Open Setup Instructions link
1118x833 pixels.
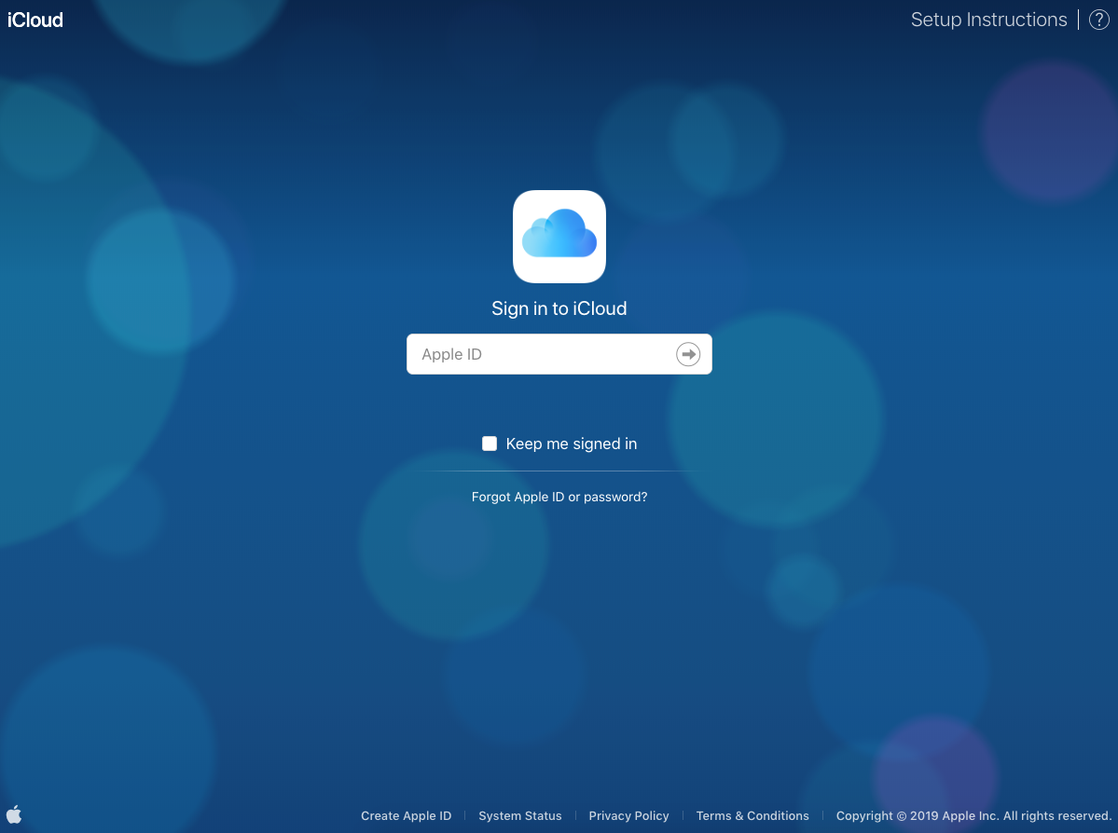click(x=989, y=20)
